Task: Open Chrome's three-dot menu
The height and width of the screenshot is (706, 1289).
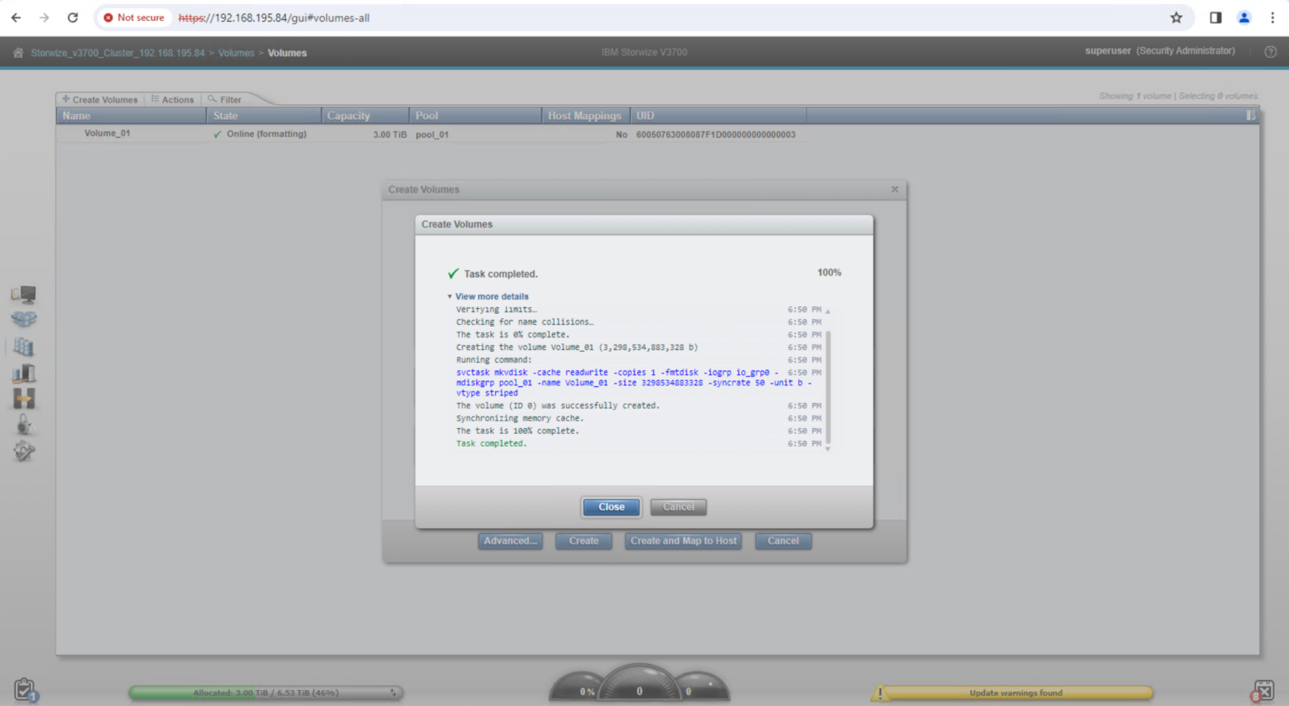Action: tap(1272, 18)
